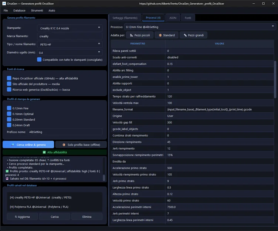Click the VALORE column header
This screenshot has height=231, width=278.
(x=220, y=44)
